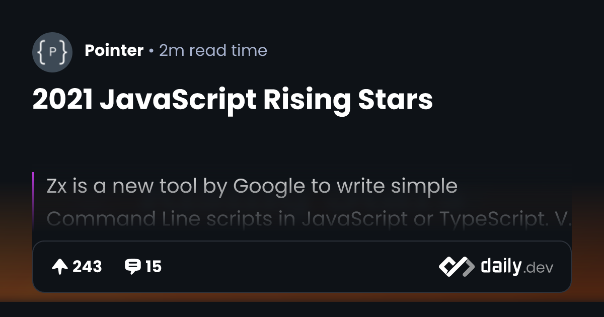Open the Pointer source name
This screenshot has width=604, height=317.
pyautogui.click(x=114, y=50)
